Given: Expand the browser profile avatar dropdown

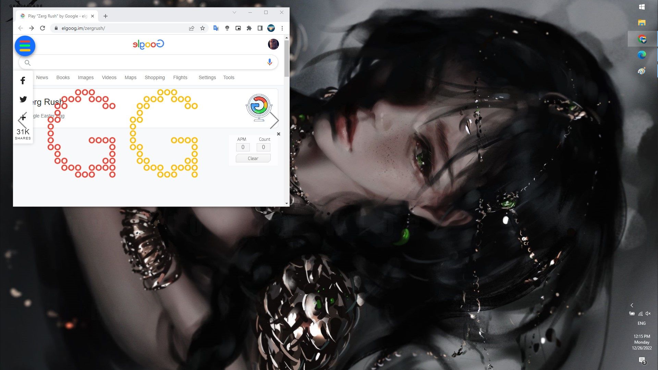Looking at the screenshot, I should 271,28.
